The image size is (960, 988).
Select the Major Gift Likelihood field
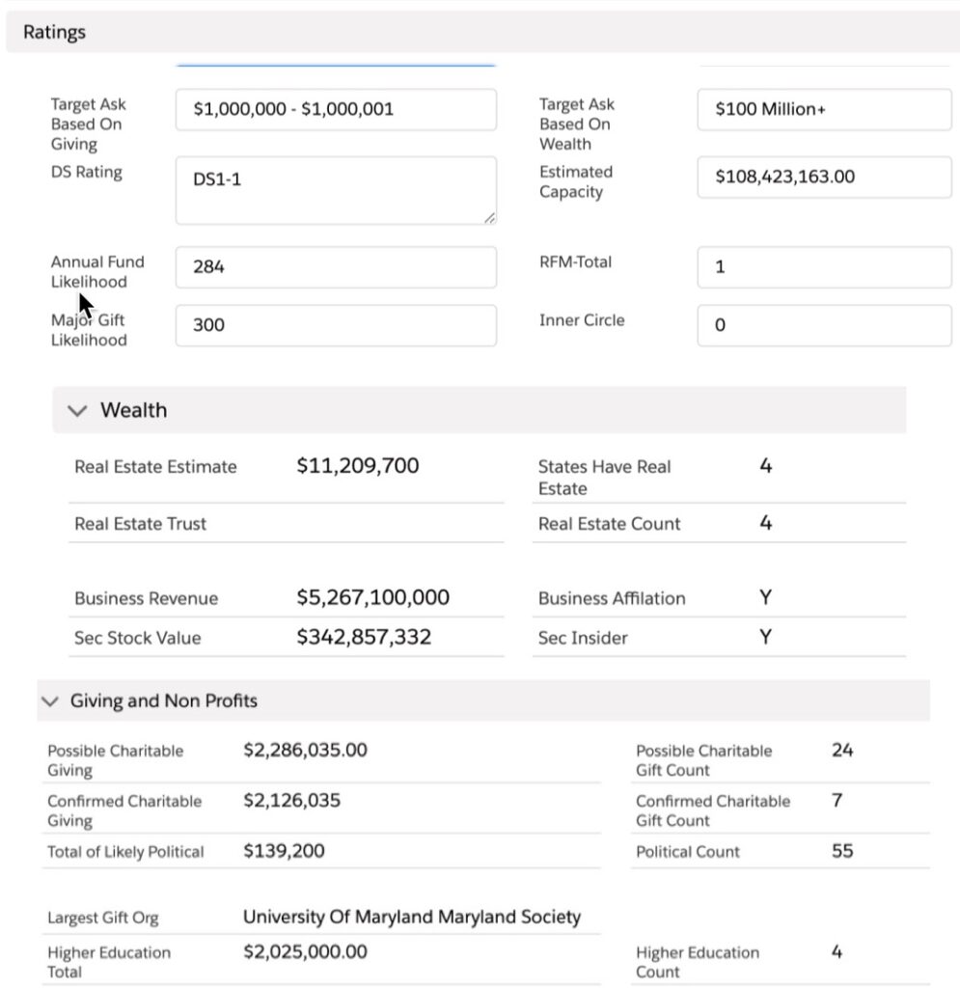[x=336, y=326]
